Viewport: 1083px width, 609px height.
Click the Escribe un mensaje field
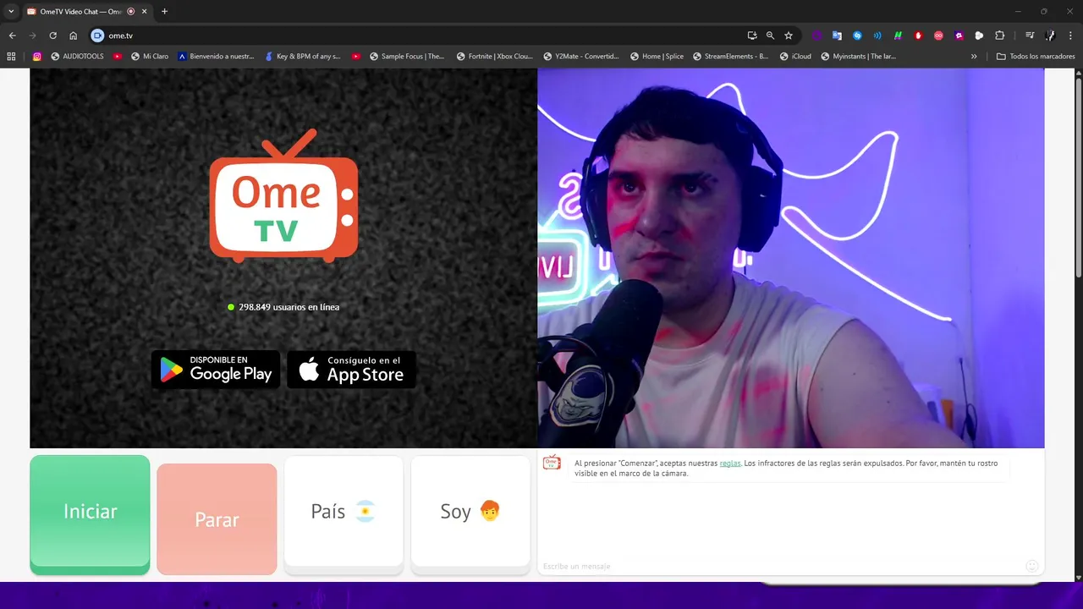point(778,566)
